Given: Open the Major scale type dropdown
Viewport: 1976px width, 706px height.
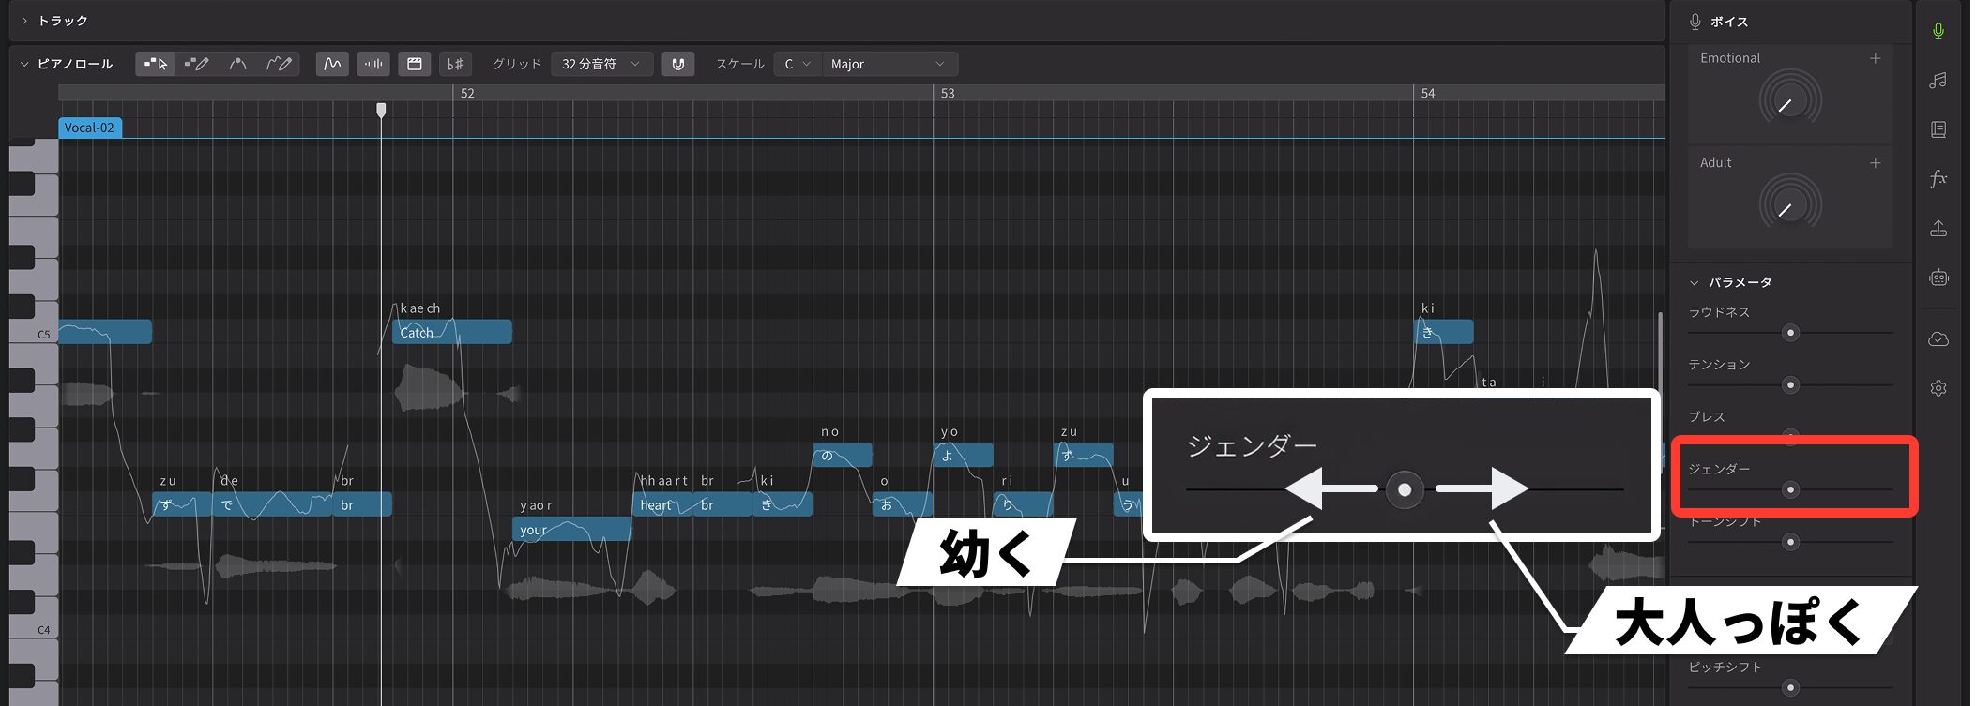Looking at the screenshot, I should [888, 64].
